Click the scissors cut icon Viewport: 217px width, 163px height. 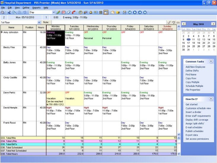point(9,12)
